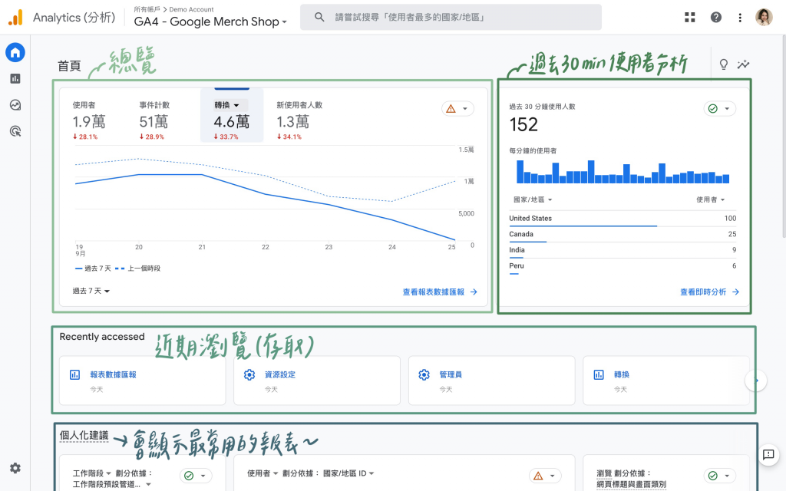Open the Advertising sidebar icon
This screenshot has height=491, width=786.
click(x=15, y=131)
